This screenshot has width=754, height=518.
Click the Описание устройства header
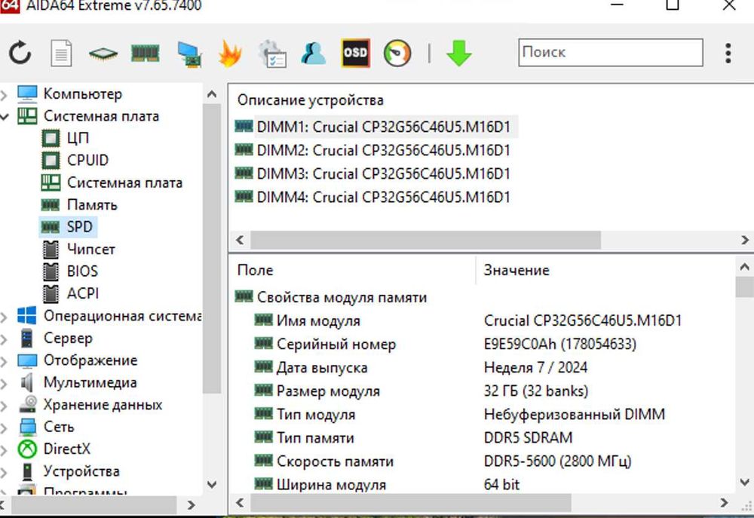[310, 100]
